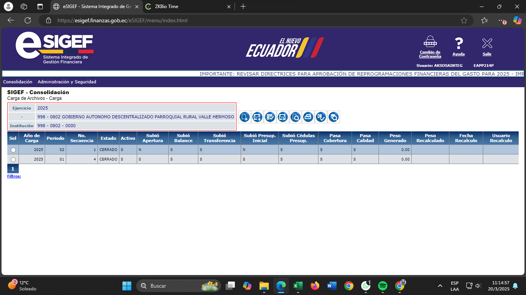Screen dimensions: 526x295
Task: Click page 1 in table pagination
Action: pyautogui.click(x=13, y=169)
